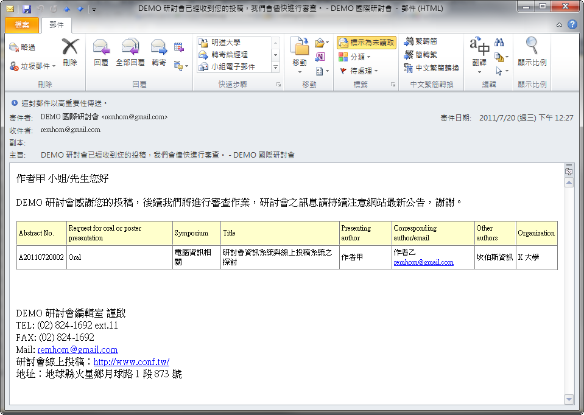Expand the Quick Steps gallery list
584x415 pixels.
pyautogui.click(x=275, y=67)
